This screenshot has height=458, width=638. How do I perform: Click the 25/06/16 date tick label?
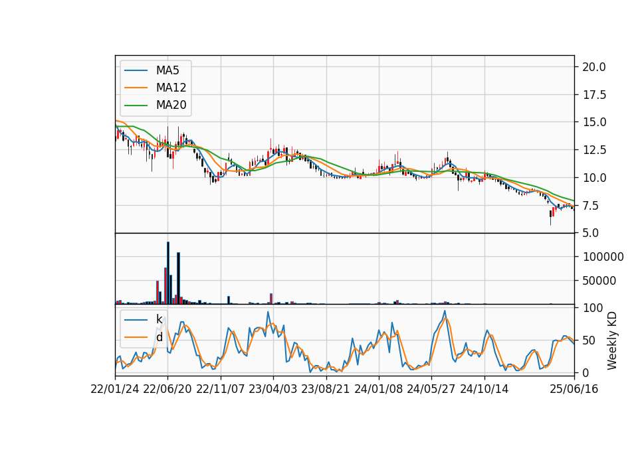coord(574,389)
